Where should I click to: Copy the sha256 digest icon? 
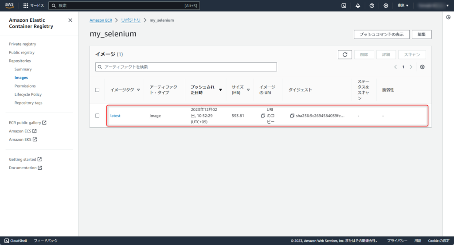292,116
